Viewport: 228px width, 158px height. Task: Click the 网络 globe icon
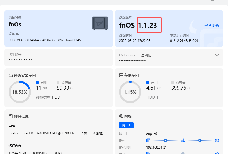(121, 116)
